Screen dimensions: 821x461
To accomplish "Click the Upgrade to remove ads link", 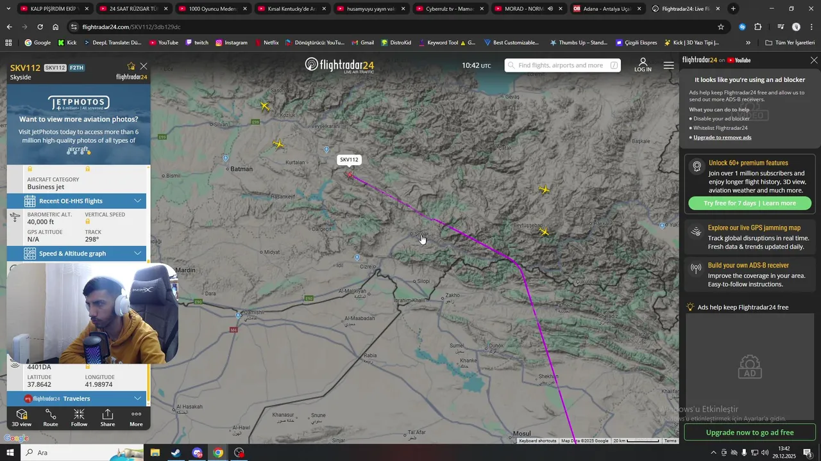I will point(722,138).
